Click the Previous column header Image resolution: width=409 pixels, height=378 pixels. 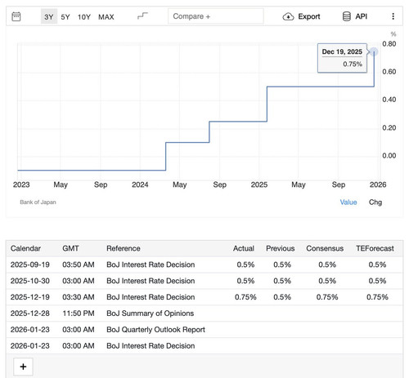tap(281, 248)
